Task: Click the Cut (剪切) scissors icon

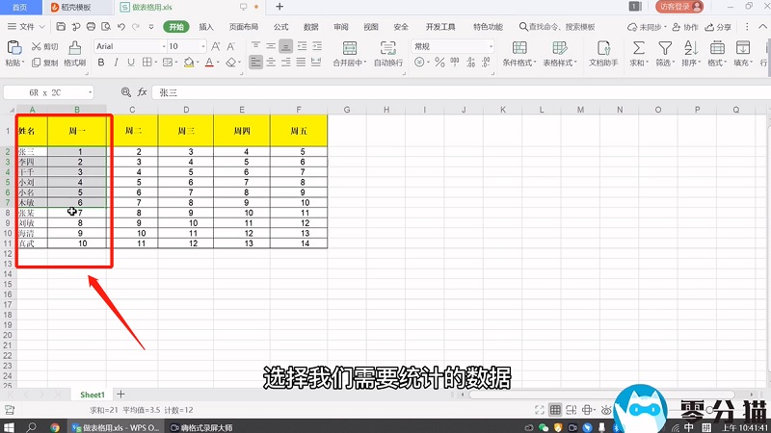Action: click(x=37, y=46)
